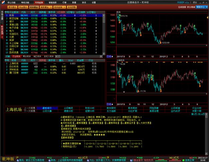Click the info panel scroll-down arrow
This screenshot has width=209, height=162.
[206, 154]
